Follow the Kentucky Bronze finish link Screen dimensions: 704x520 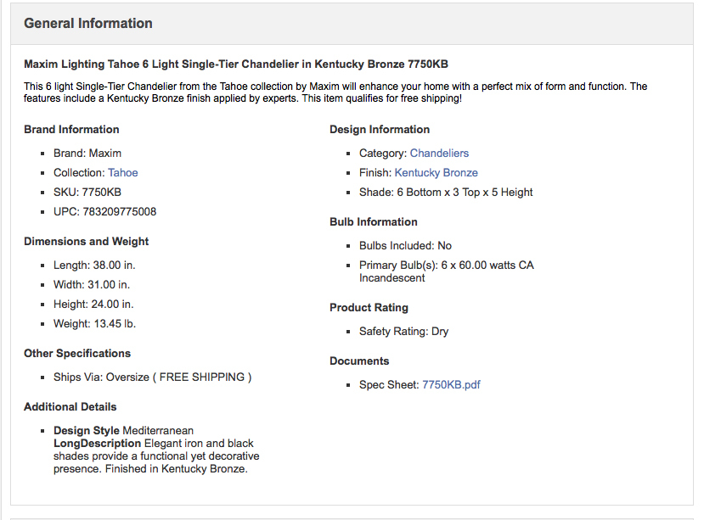point(436,173)
